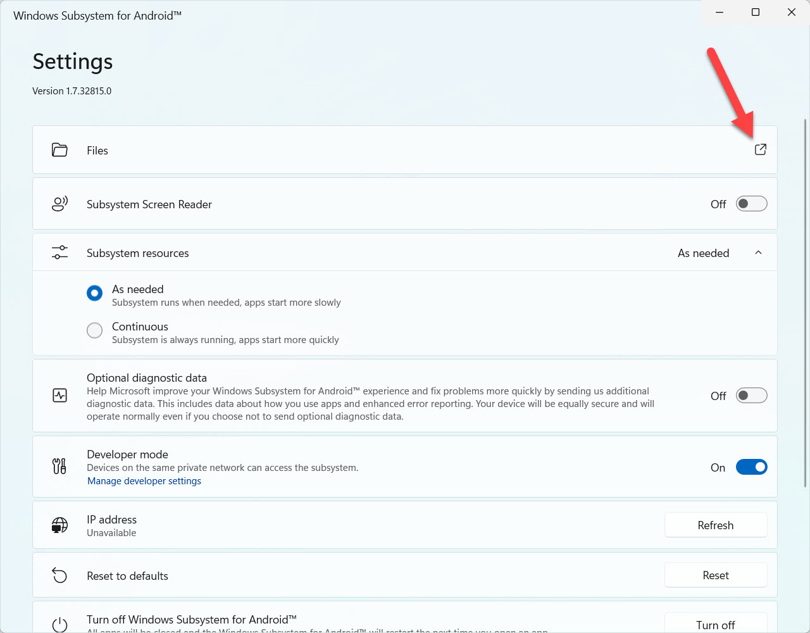
Task: Click the vertical scrollbar on the right
Action: pos(805,304)
